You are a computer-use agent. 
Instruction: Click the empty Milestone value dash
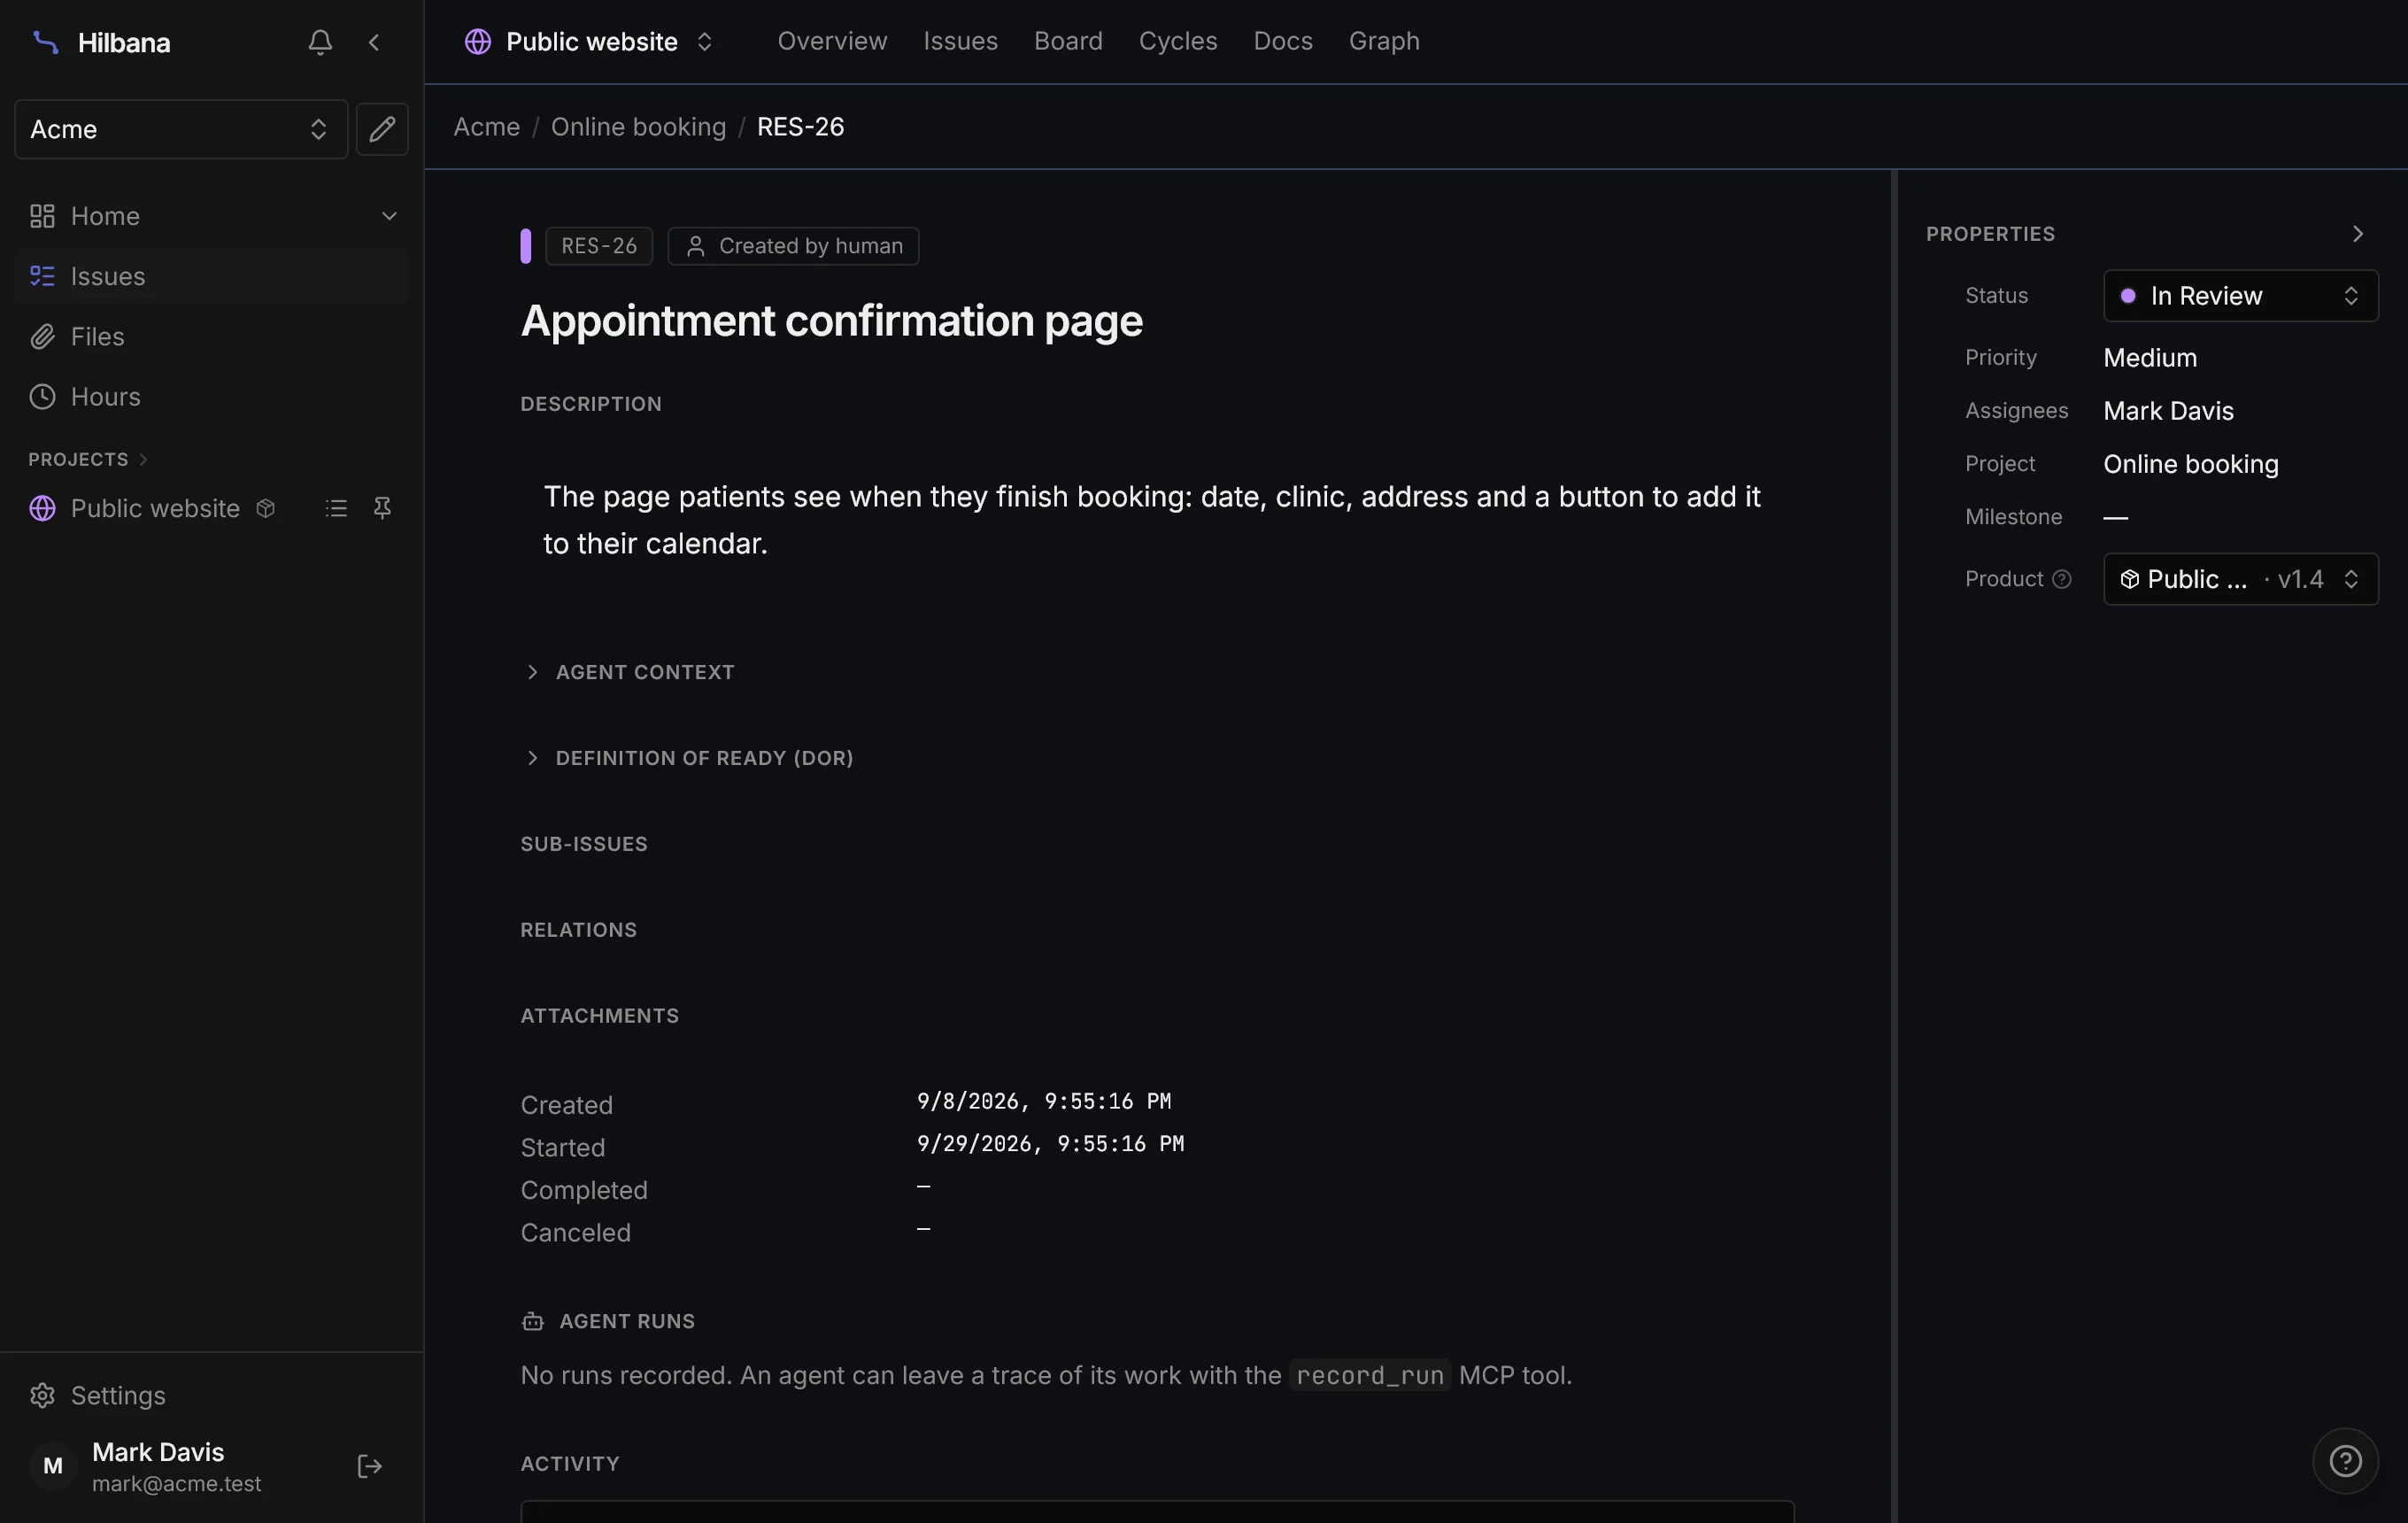(2115, 517)
